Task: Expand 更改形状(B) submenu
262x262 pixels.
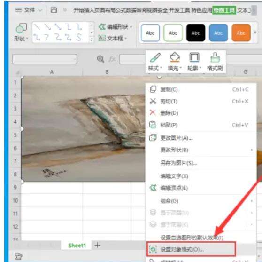Action: coord(201,150)
